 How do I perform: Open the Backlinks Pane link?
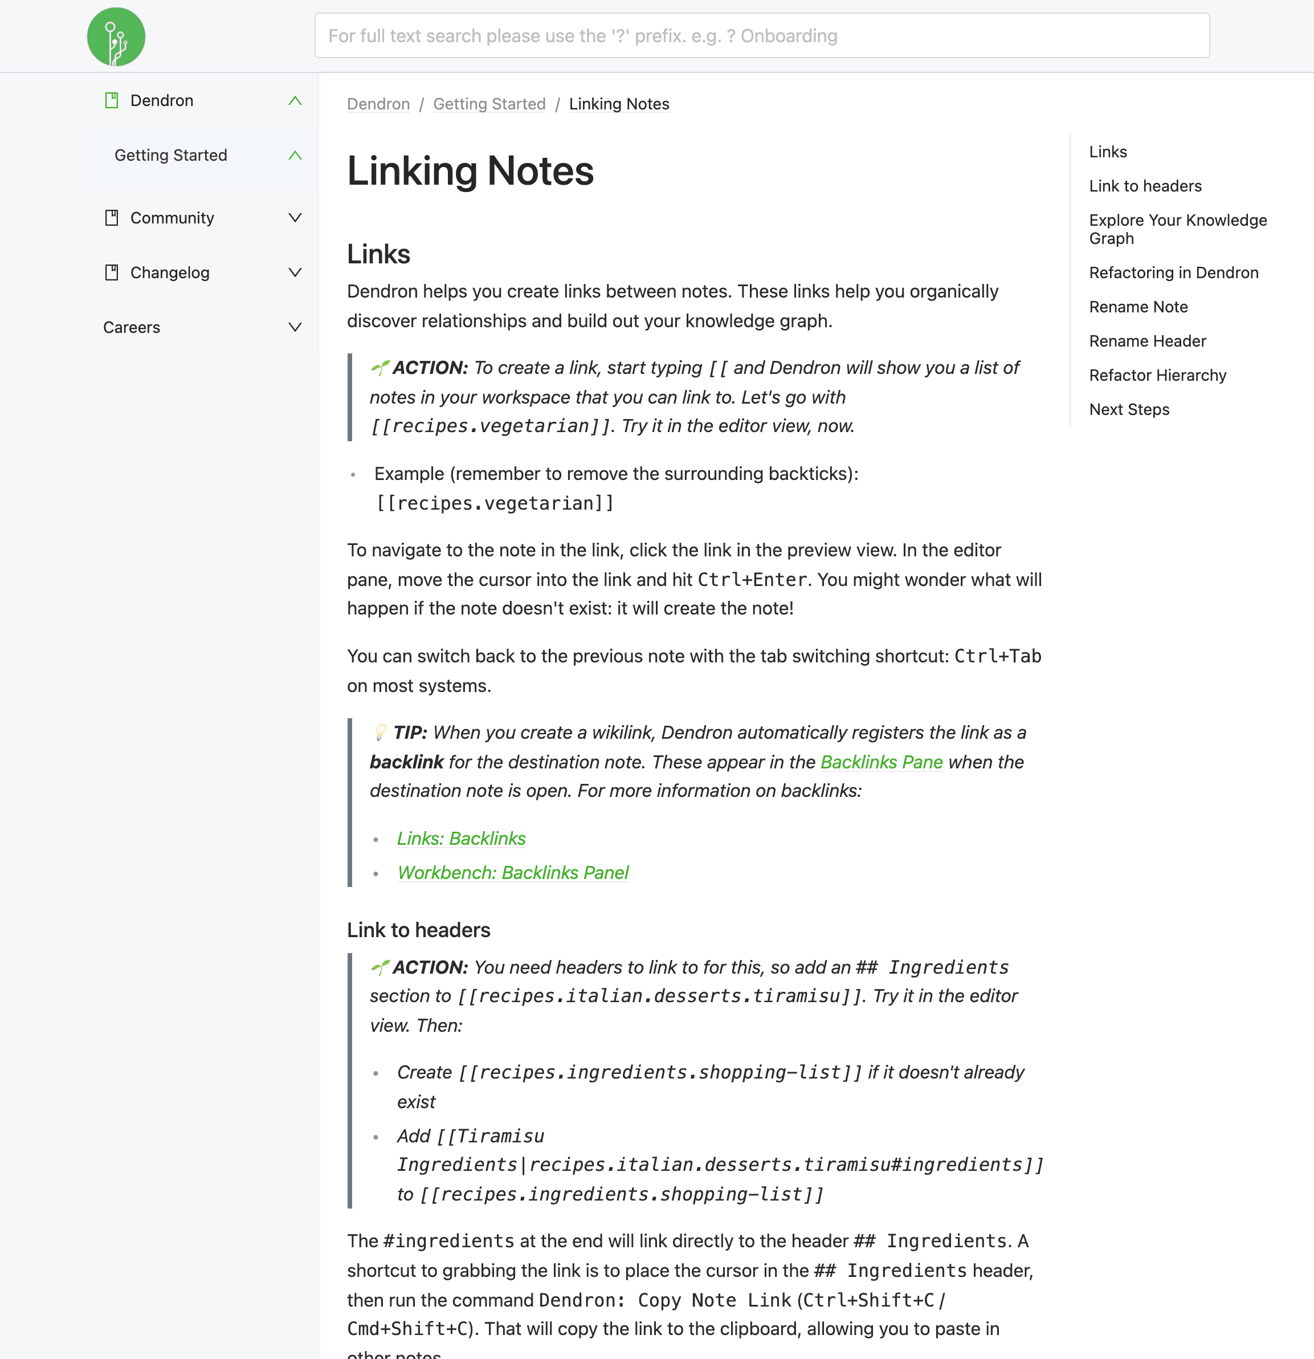click(x=881, y=762)
